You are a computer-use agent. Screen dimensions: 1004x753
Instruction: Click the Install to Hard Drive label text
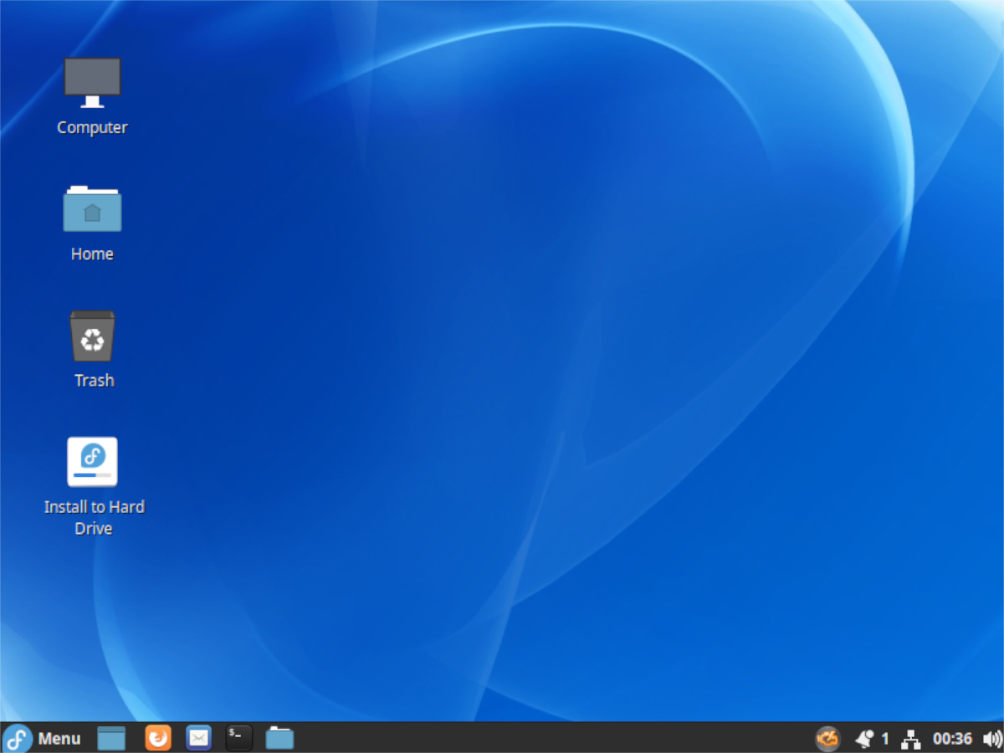(x=94, y=517)
